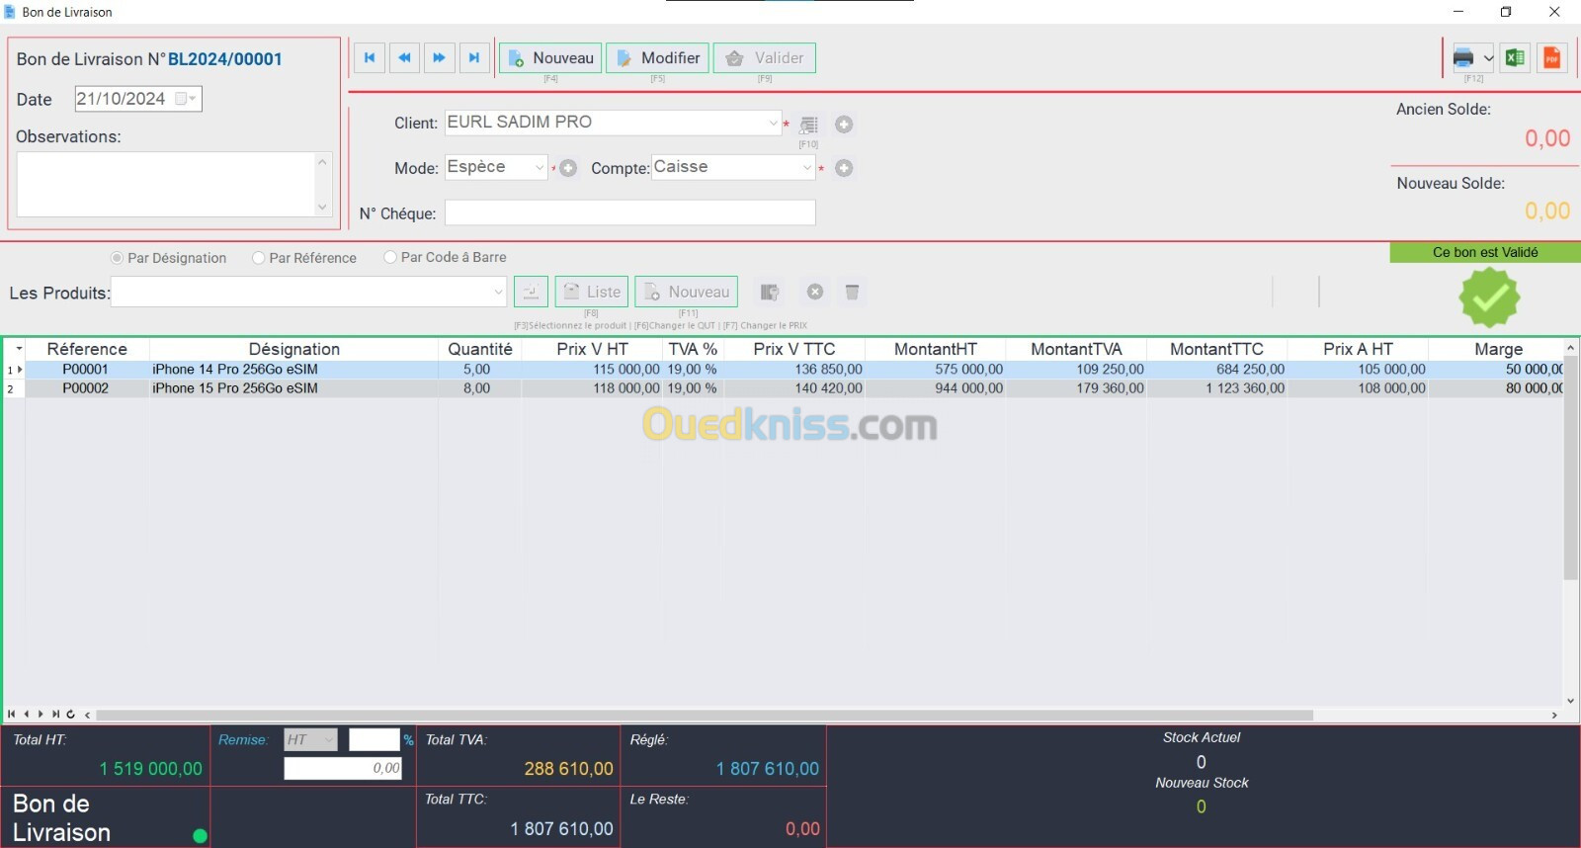
Task: Select the Par Désignation radio button
Action: coord(117,258)
